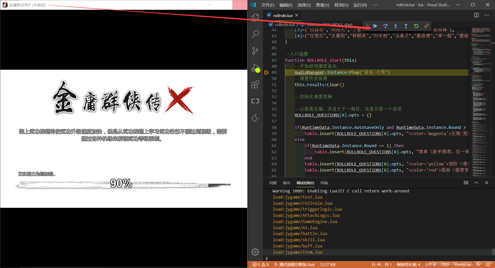Image resolution: width=495 pixels, height=268 pixels.
Task: Expand the overflow menu ellipsis in menu bar
Action: pyautogui.click(x=375, y=5)
